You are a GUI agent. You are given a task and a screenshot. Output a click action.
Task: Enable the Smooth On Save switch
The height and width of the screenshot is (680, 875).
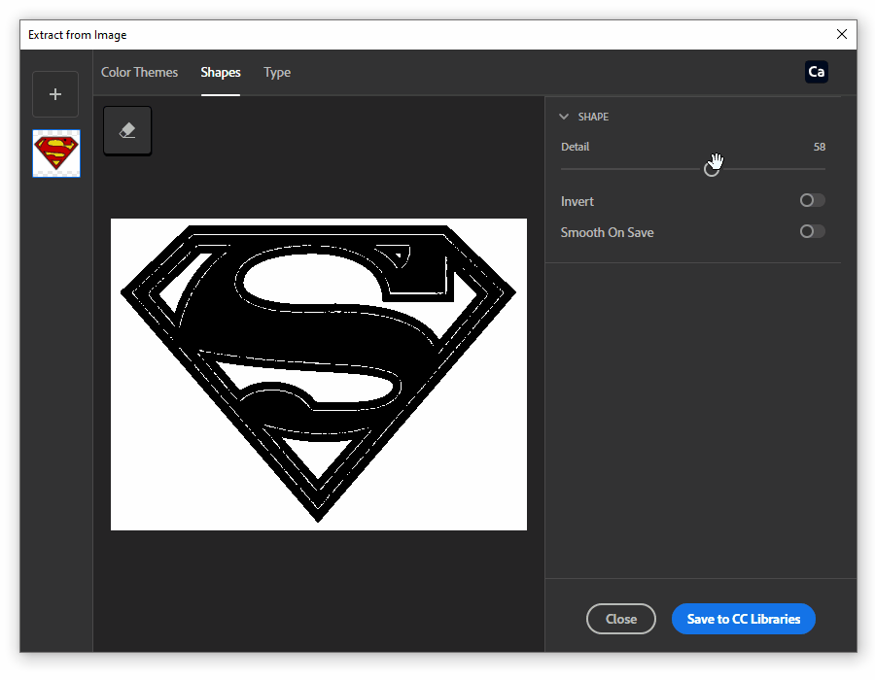[x=812, y=231]
